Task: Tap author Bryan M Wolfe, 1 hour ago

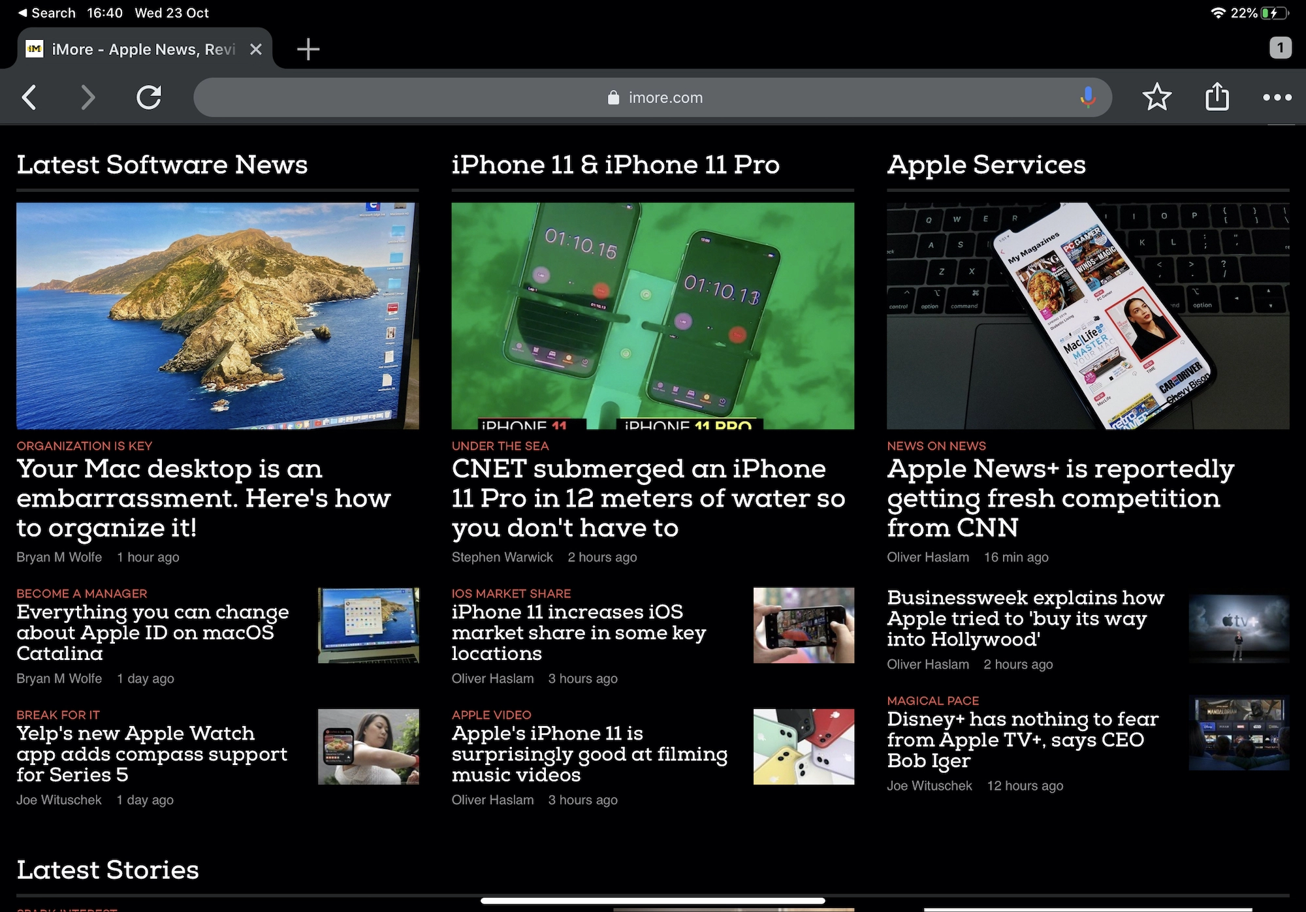Action: [59, 557]
